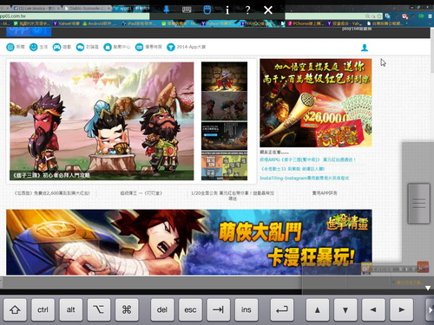Tap the command (⌘) key

click(x=127, y=310)
